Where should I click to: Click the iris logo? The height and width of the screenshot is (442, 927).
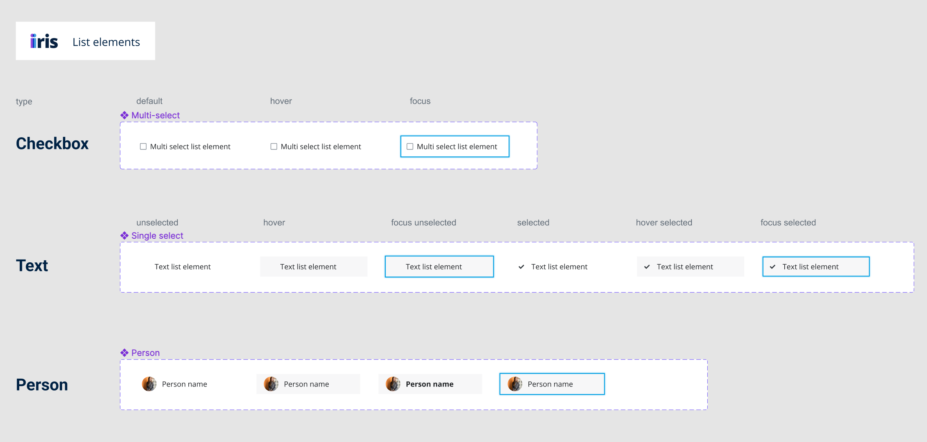click(44, 41)
